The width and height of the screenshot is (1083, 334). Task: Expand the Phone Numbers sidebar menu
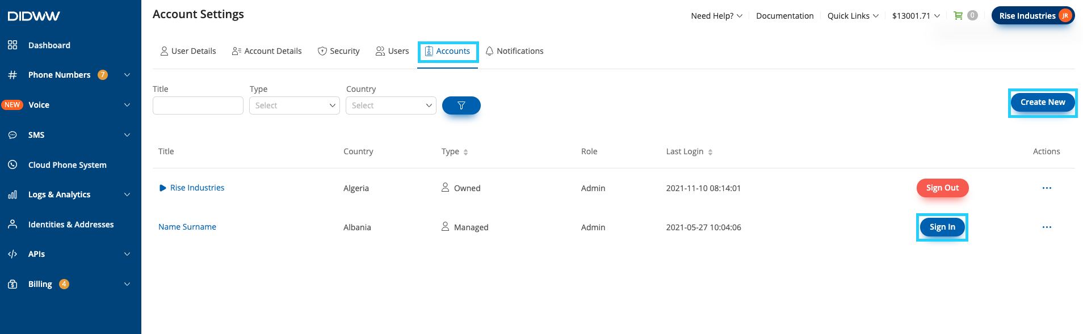point(127,75)
